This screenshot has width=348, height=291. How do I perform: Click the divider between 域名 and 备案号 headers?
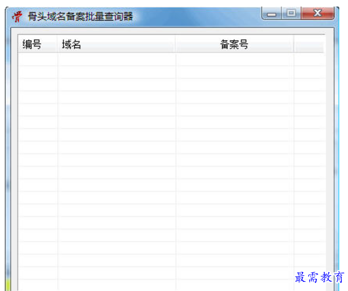pos(175,44)
